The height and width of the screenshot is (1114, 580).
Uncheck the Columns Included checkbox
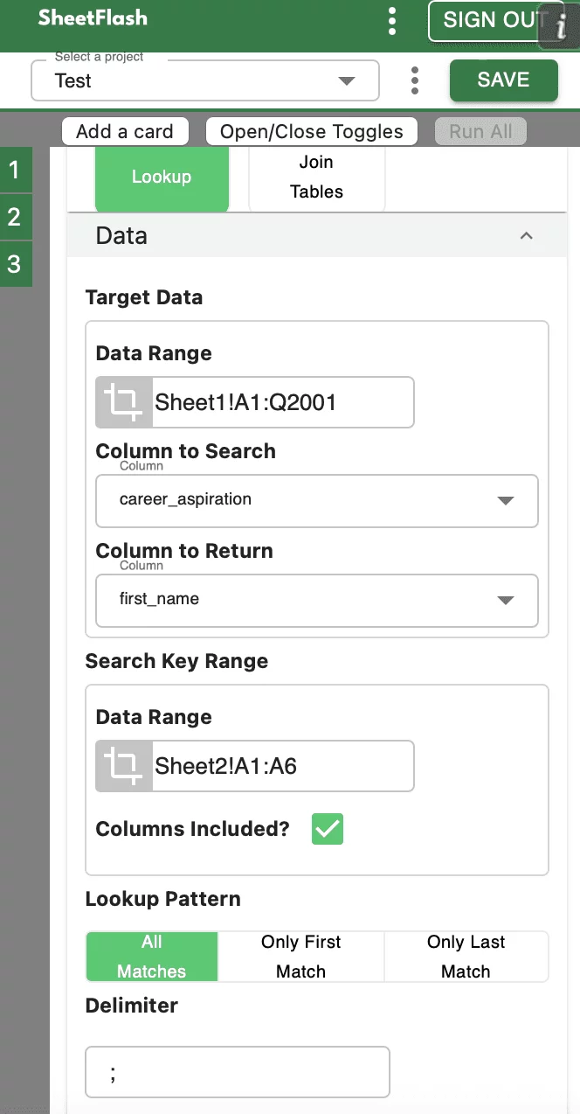pos(328,829)
